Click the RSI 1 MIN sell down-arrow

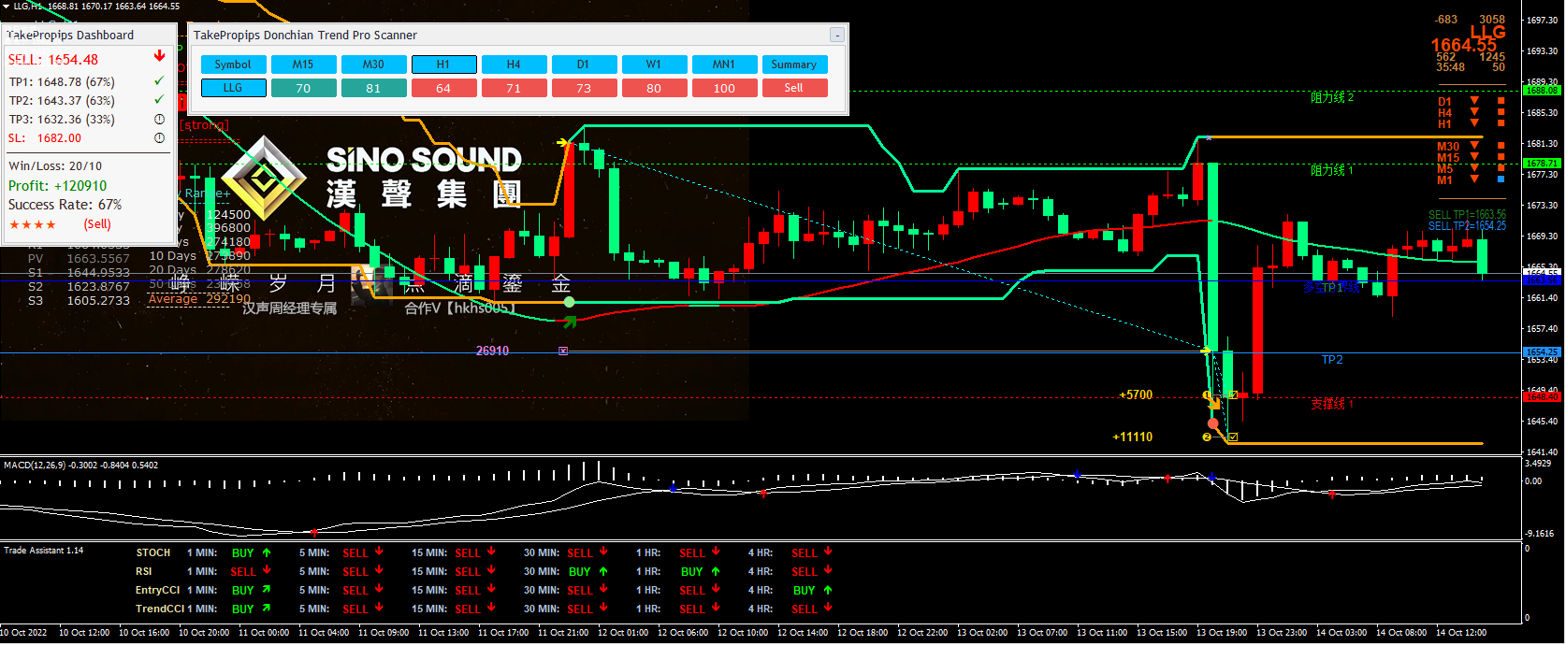267,570
